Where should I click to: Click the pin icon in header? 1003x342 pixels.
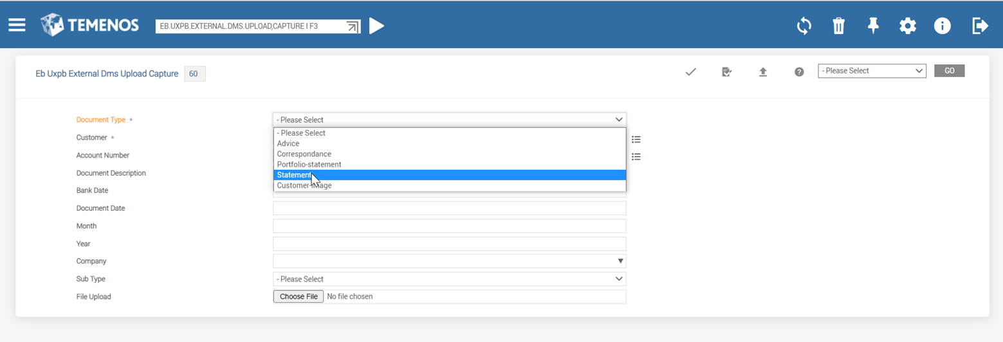pos(873,26)
